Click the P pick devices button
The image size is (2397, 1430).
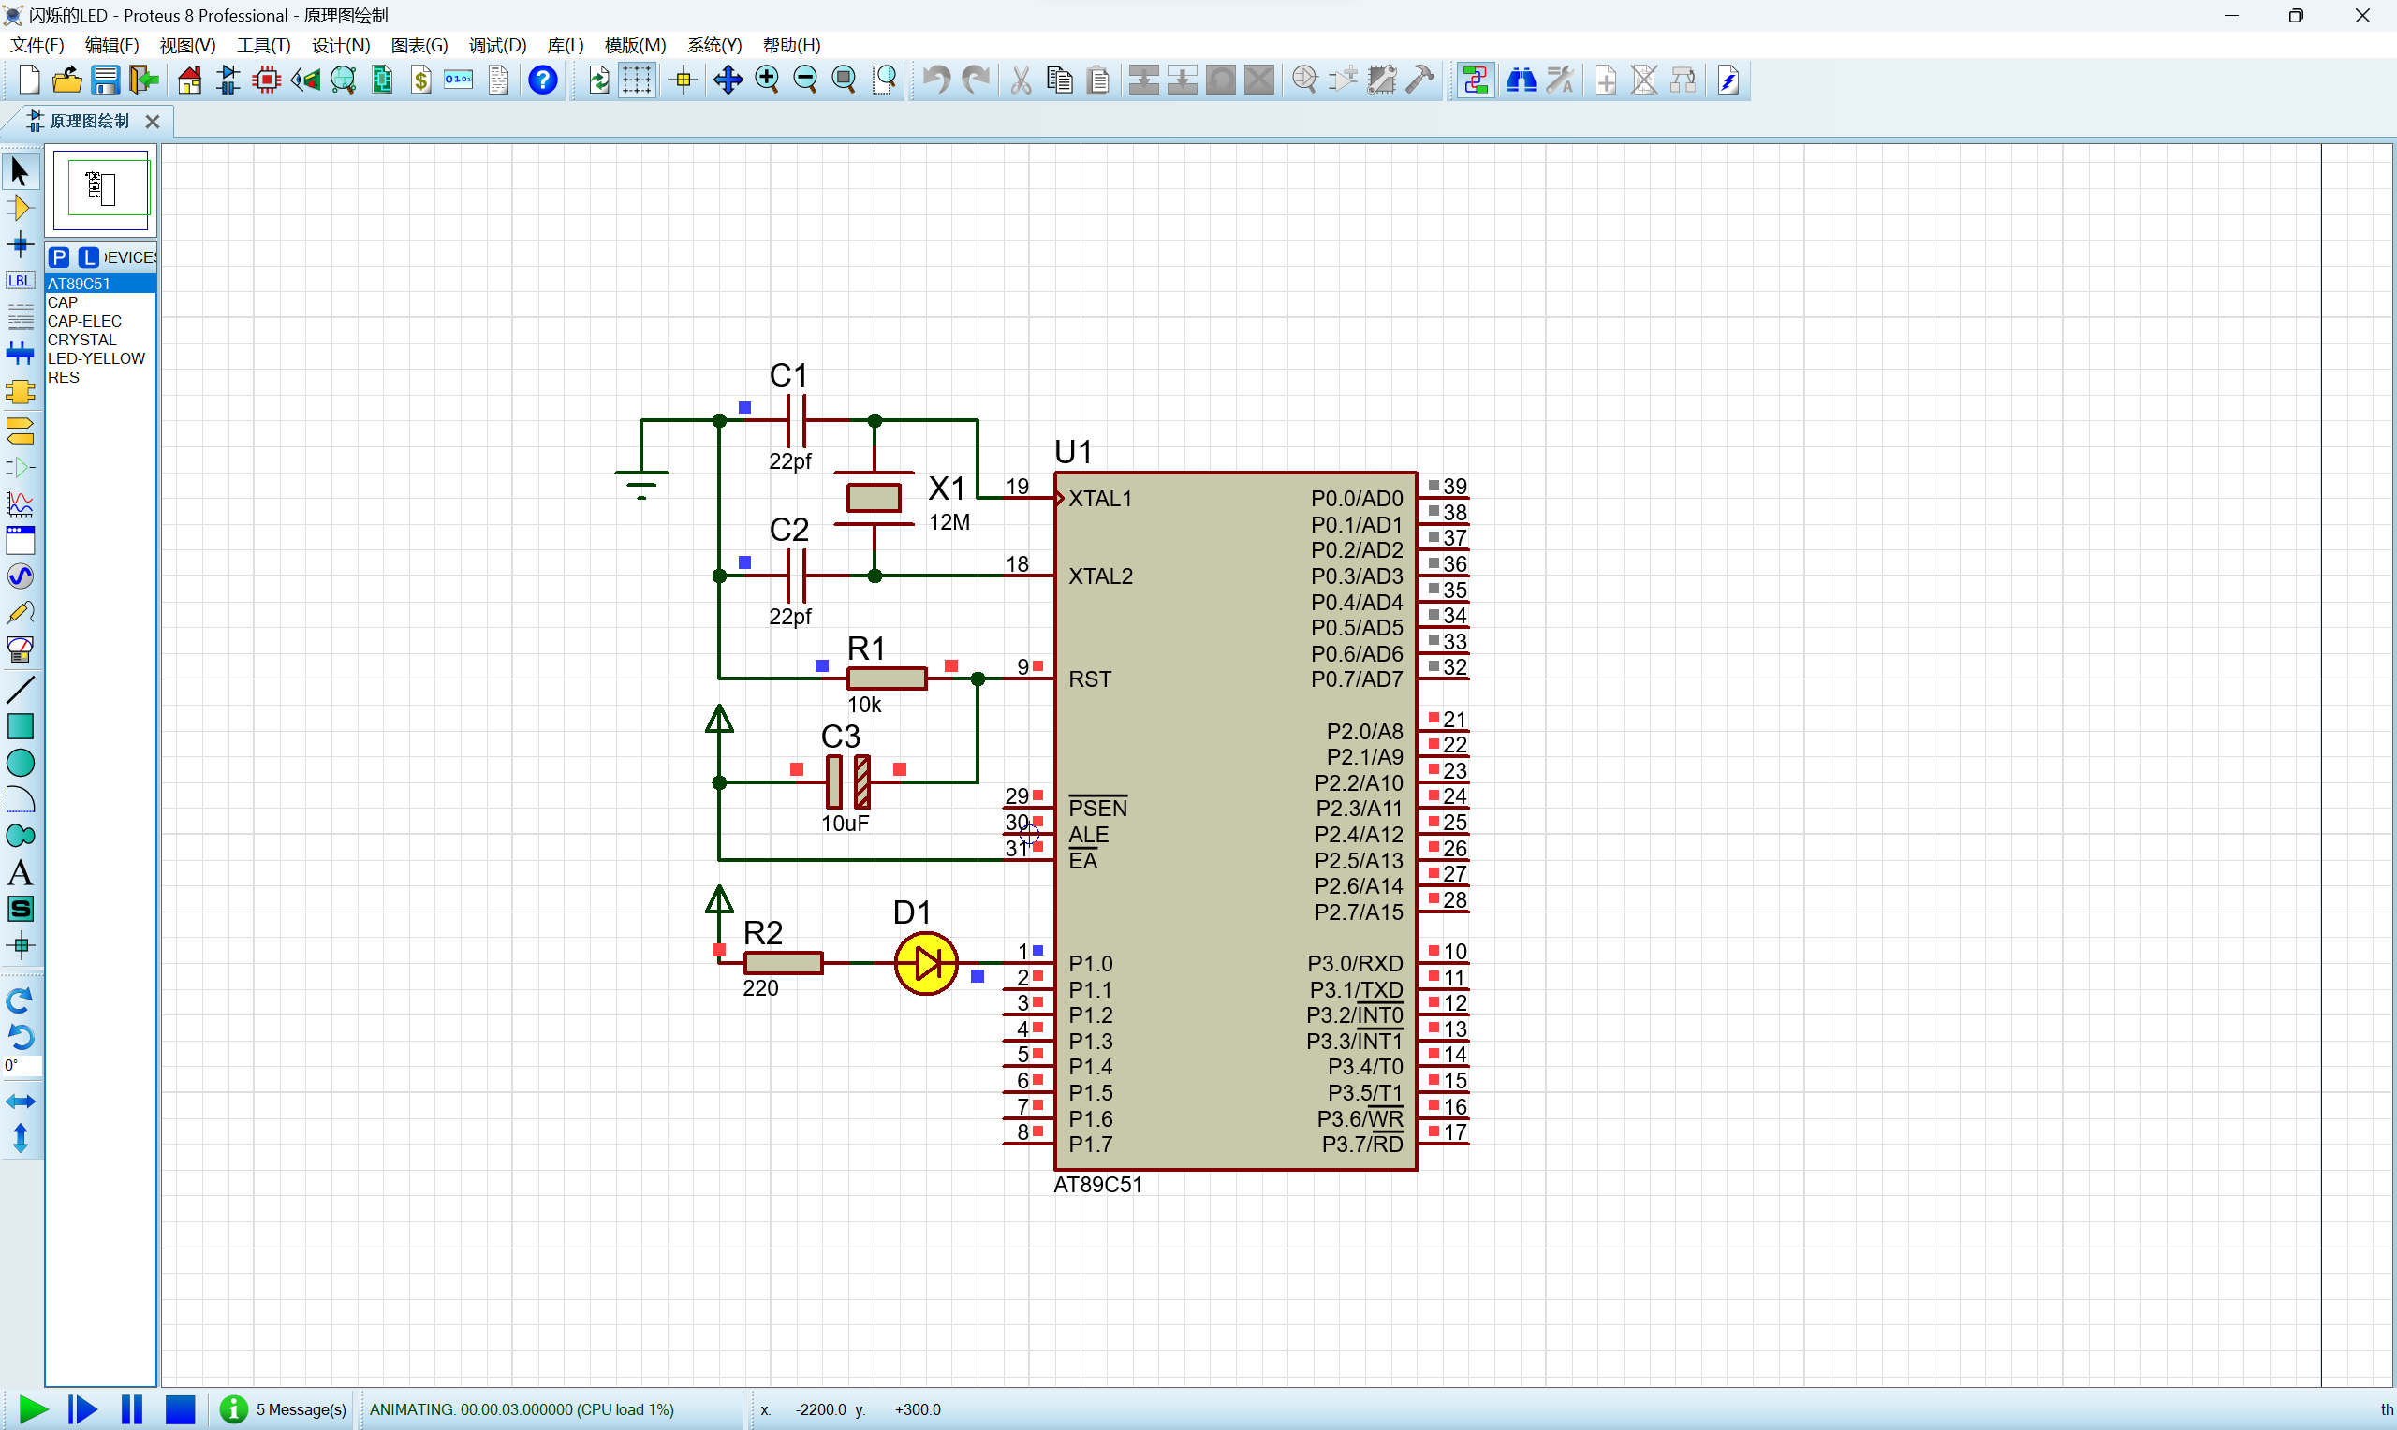(x=59, y=257)
